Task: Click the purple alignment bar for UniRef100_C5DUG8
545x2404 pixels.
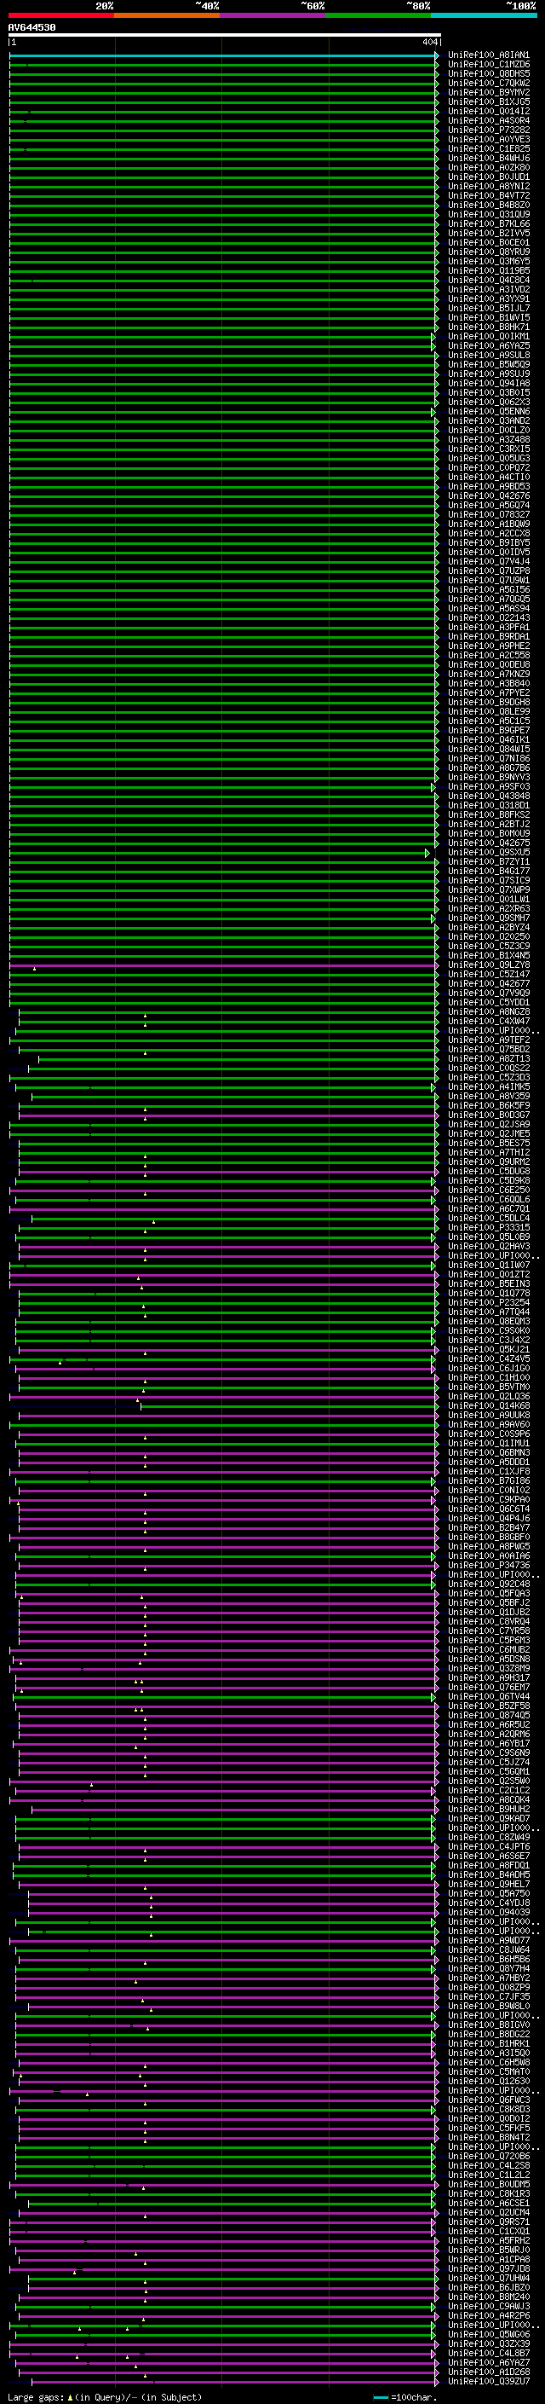Action: click(228, 1172)
